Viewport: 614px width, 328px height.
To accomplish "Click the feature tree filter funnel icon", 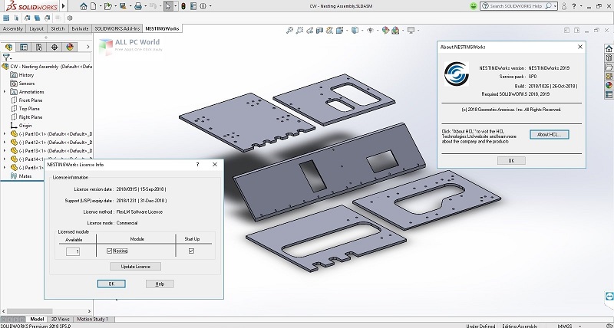I will point(7,57).
